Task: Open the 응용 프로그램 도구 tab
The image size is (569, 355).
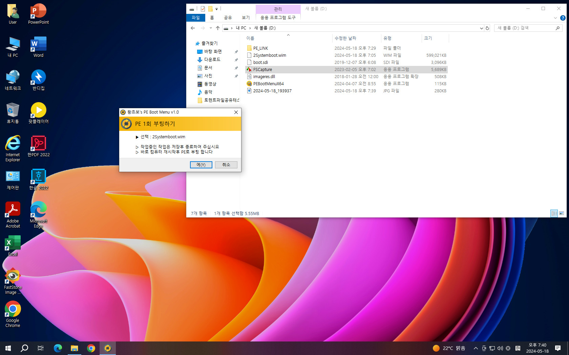Action: point(278,18)
